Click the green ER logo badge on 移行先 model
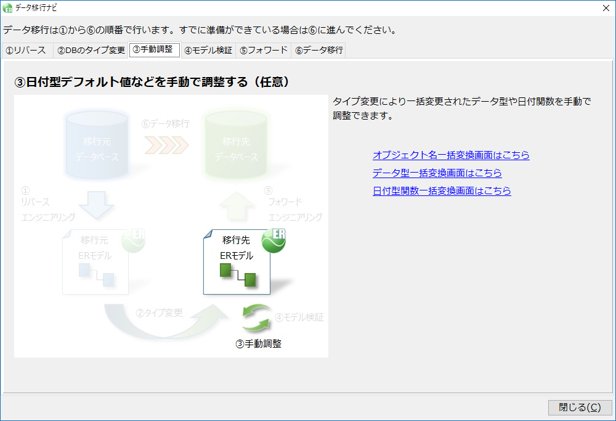Image resolution: width=616 pixels, height=421 pixels. 274,240
